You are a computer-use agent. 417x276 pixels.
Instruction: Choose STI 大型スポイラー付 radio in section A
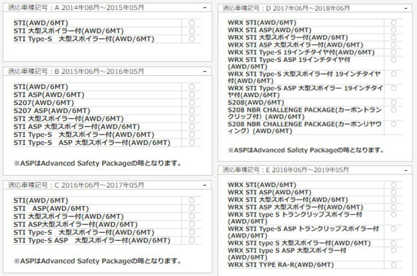coord(192,31)
